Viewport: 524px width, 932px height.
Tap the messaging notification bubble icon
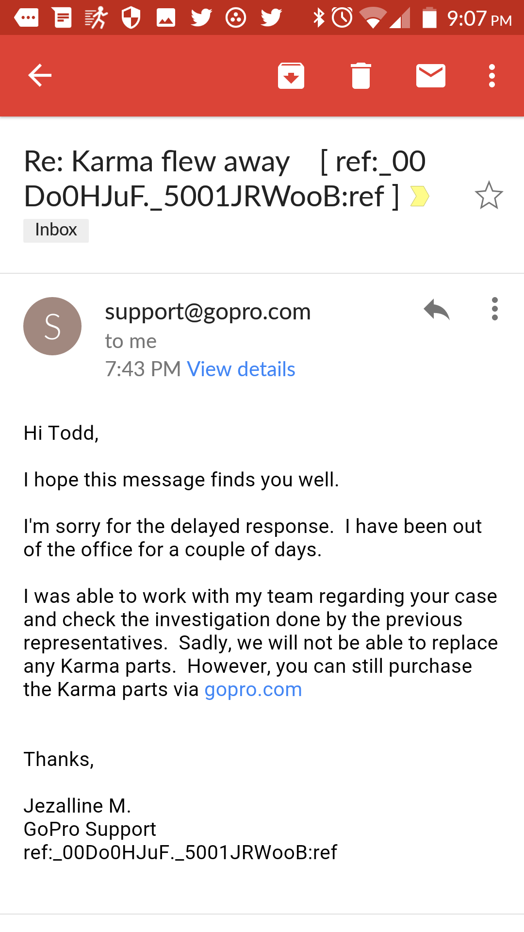pos(27,18)
